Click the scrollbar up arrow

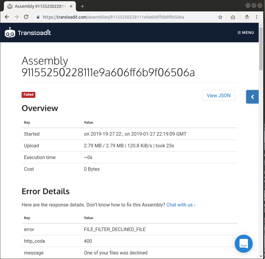coord(261,25)
